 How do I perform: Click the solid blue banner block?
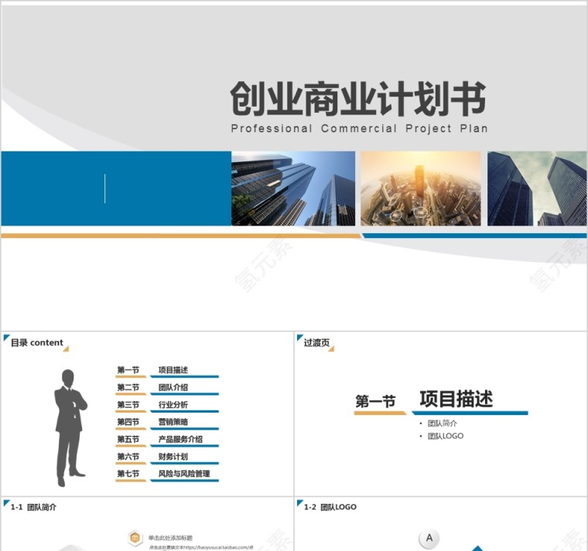[x=116, y=189]
